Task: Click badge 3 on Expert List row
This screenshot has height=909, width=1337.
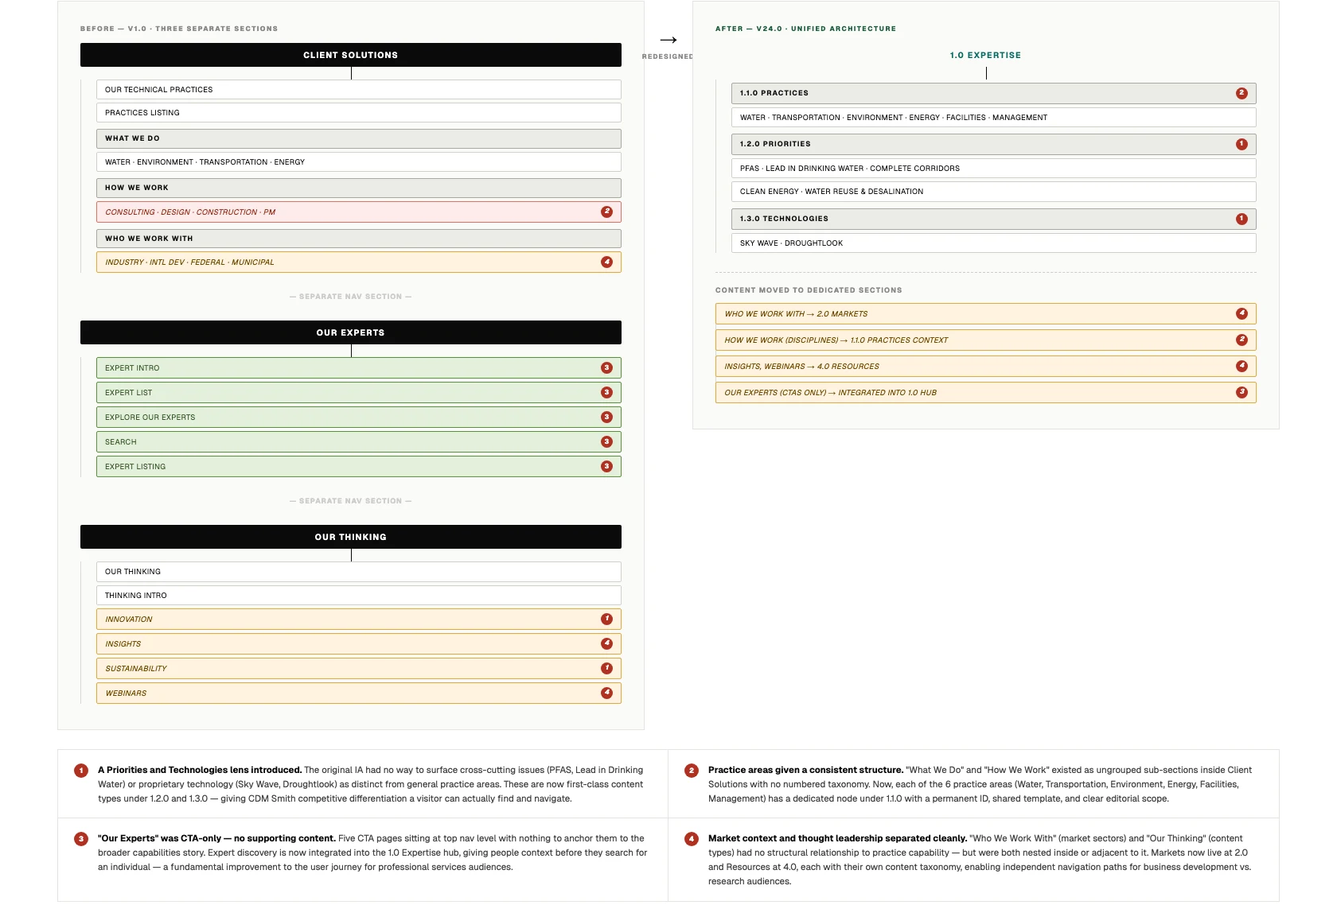Action: (606, 392)
